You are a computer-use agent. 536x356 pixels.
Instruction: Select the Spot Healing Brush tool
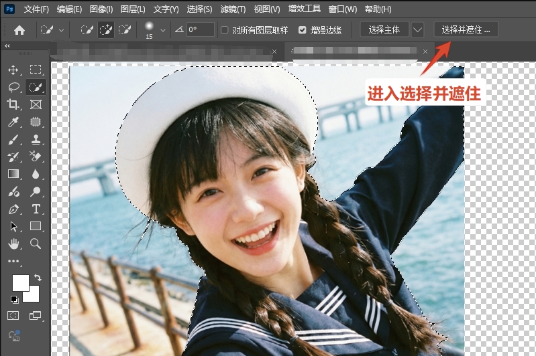point(36,122)
